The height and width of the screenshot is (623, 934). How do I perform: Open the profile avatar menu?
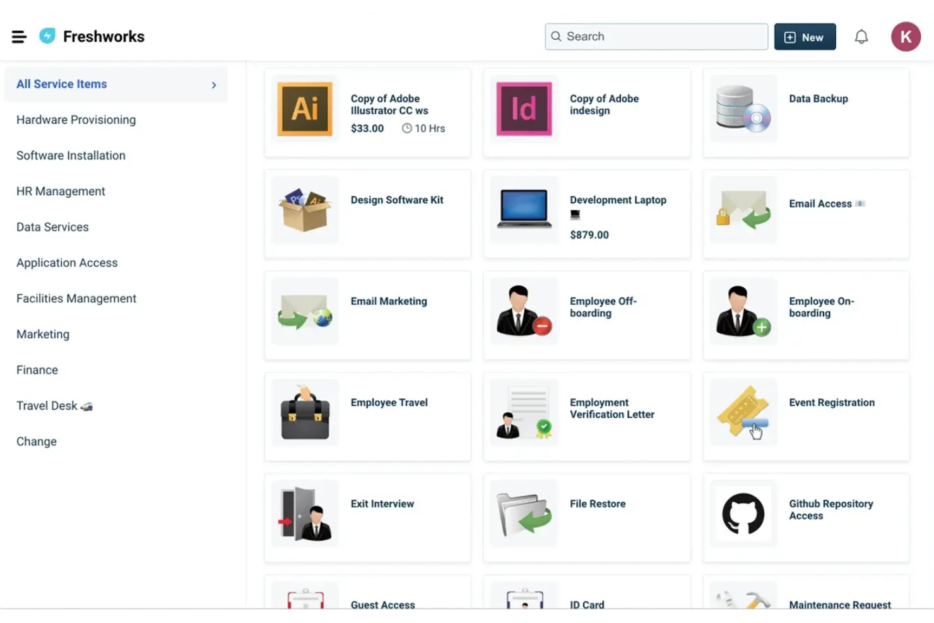[x=906, y=36]
